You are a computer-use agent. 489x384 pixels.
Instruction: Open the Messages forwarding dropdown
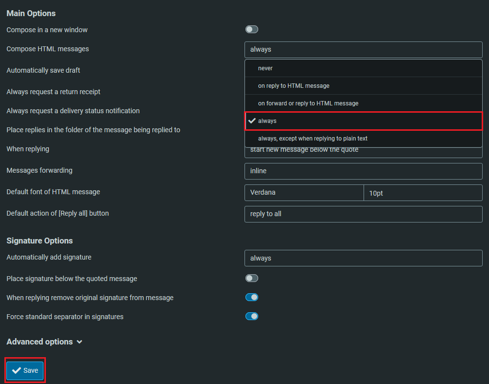tap(363, 171)
